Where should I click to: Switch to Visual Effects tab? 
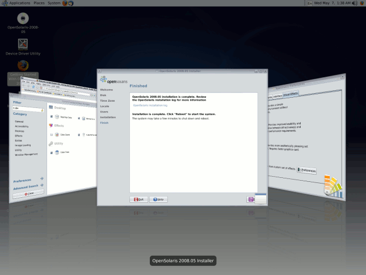(291, 94)
